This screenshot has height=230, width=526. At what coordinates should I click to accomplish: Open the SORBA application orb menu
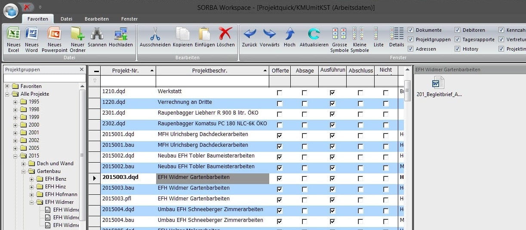11,10
